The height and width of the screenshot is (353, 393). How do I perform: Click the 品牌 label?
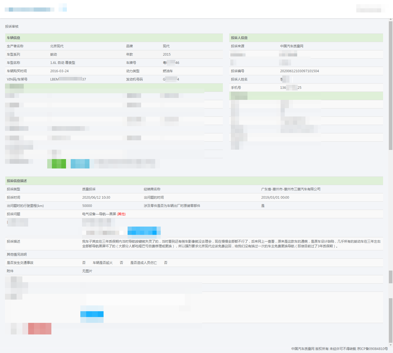point(130,46)
